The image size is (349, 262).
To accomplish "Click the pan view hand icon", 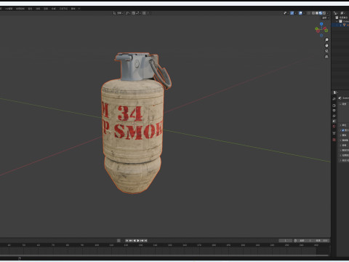I will [326, 45].
